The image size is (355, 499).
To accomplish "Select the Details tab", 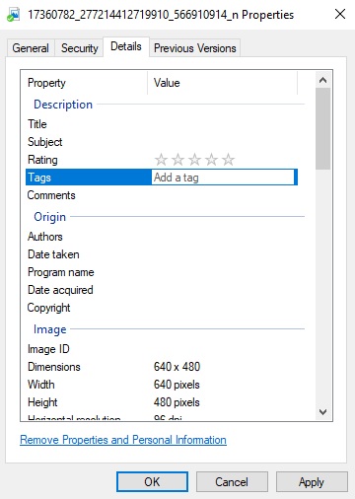I will click(126, 46).
